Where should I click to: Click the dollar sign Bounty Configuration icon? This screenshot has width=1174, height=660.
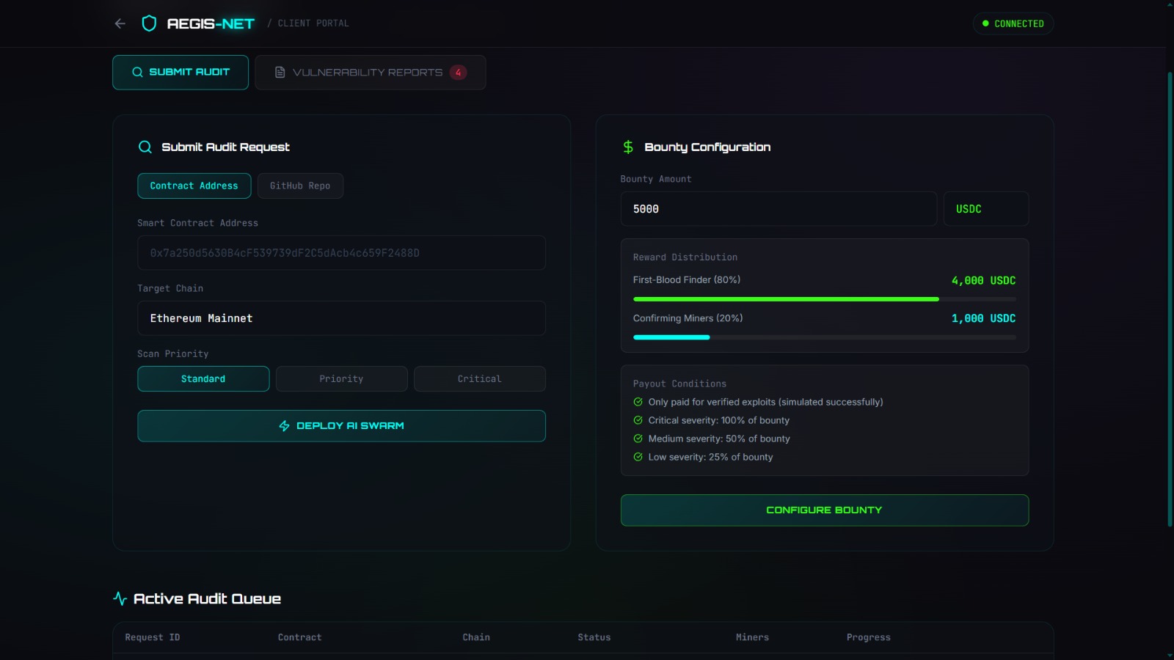[x=628, y=147]
